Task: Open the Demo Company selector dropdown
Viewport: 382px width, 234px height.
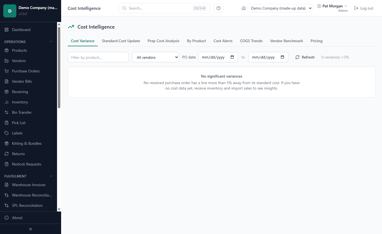Action: pyautogui.click(x=280, y=8)
